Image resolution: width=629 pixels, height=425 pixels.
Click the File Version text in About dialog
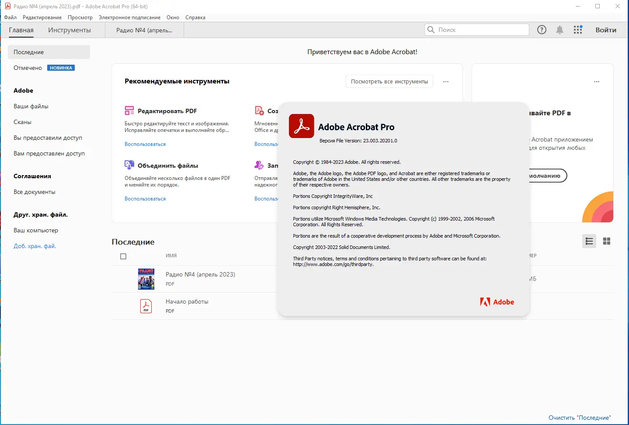358,141
